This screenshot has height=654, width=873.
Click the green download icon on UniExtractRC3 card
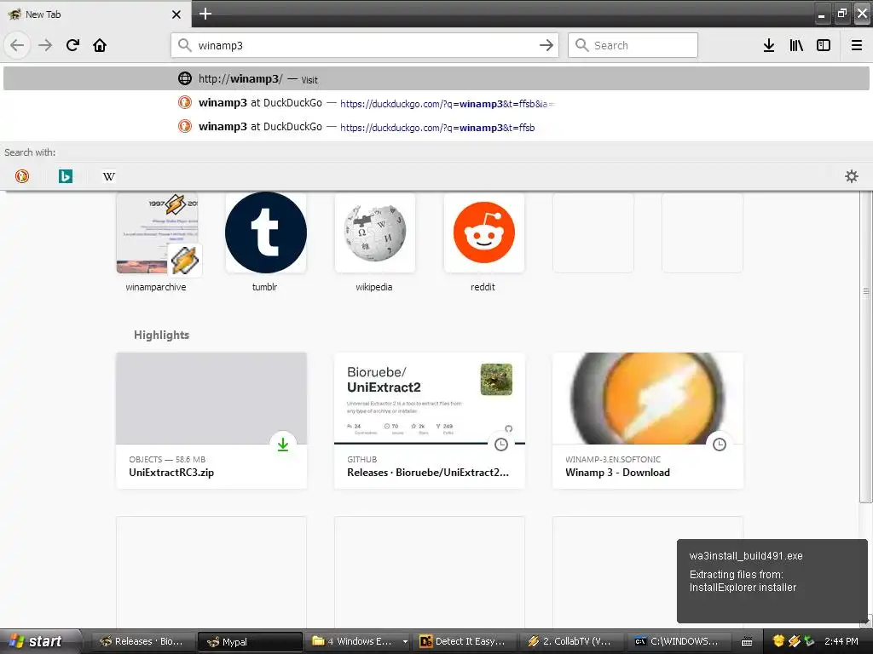click(283, 445)
